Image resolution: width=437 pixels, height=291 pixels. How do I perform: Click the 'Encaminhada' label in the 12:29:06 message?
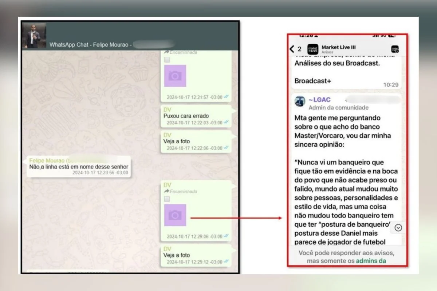tap(184, 191)
